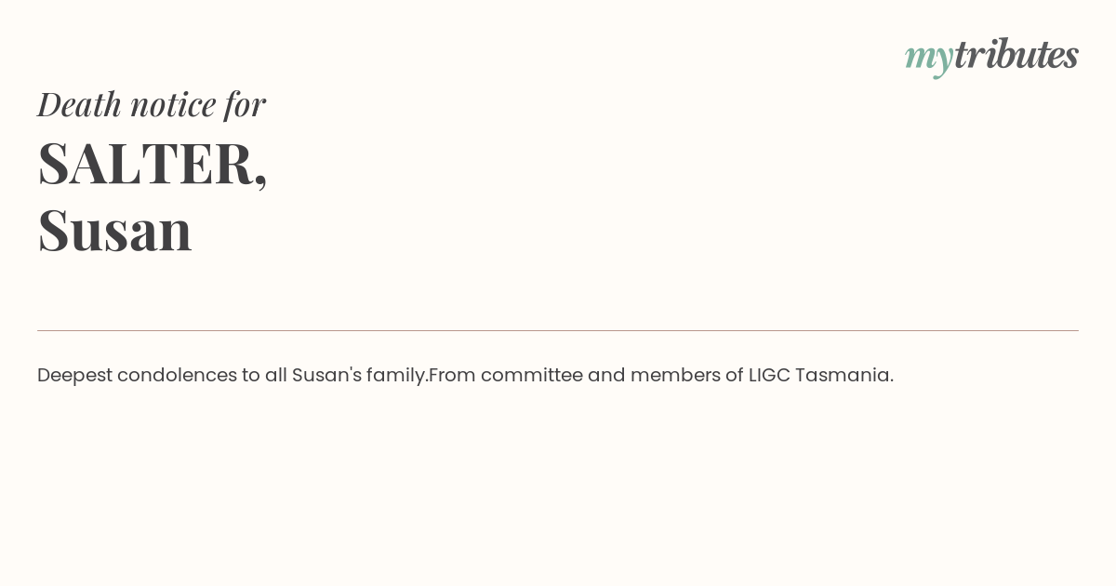This screenshot has height=586, width=1116.
Task: Click the first name "Susan" heading
Action: coord(114,230)
